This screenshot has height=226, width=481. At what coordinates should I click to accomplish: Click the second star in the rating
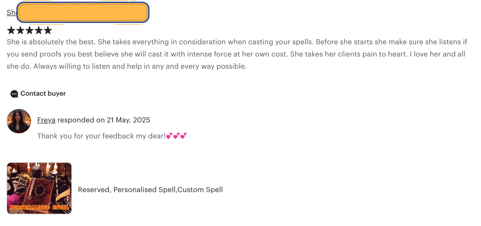(x=20, y=30)
